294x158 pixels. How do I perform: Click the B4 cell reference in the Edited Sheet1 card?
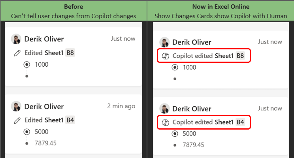[x=70, y=120]
